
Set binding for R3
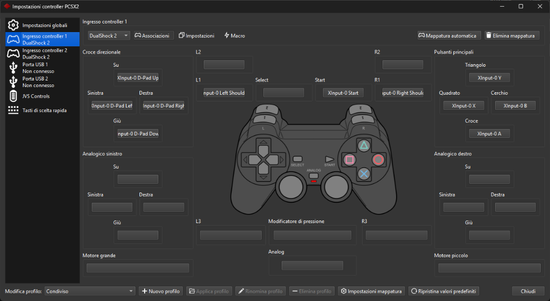pos(396,235)
